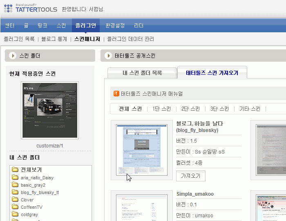The height and width of the screenshot is (221, 286).
Task: Open 태터툴즈 스킨매니저 매뉴얼 link
Action: click(x=152, y=94)
